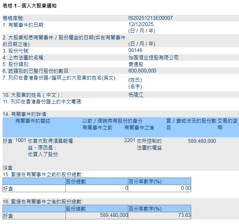Screen dimensions: 239x224
Task: Click after-event total shares 589,480,000 cell
Action: pos(97,216)
